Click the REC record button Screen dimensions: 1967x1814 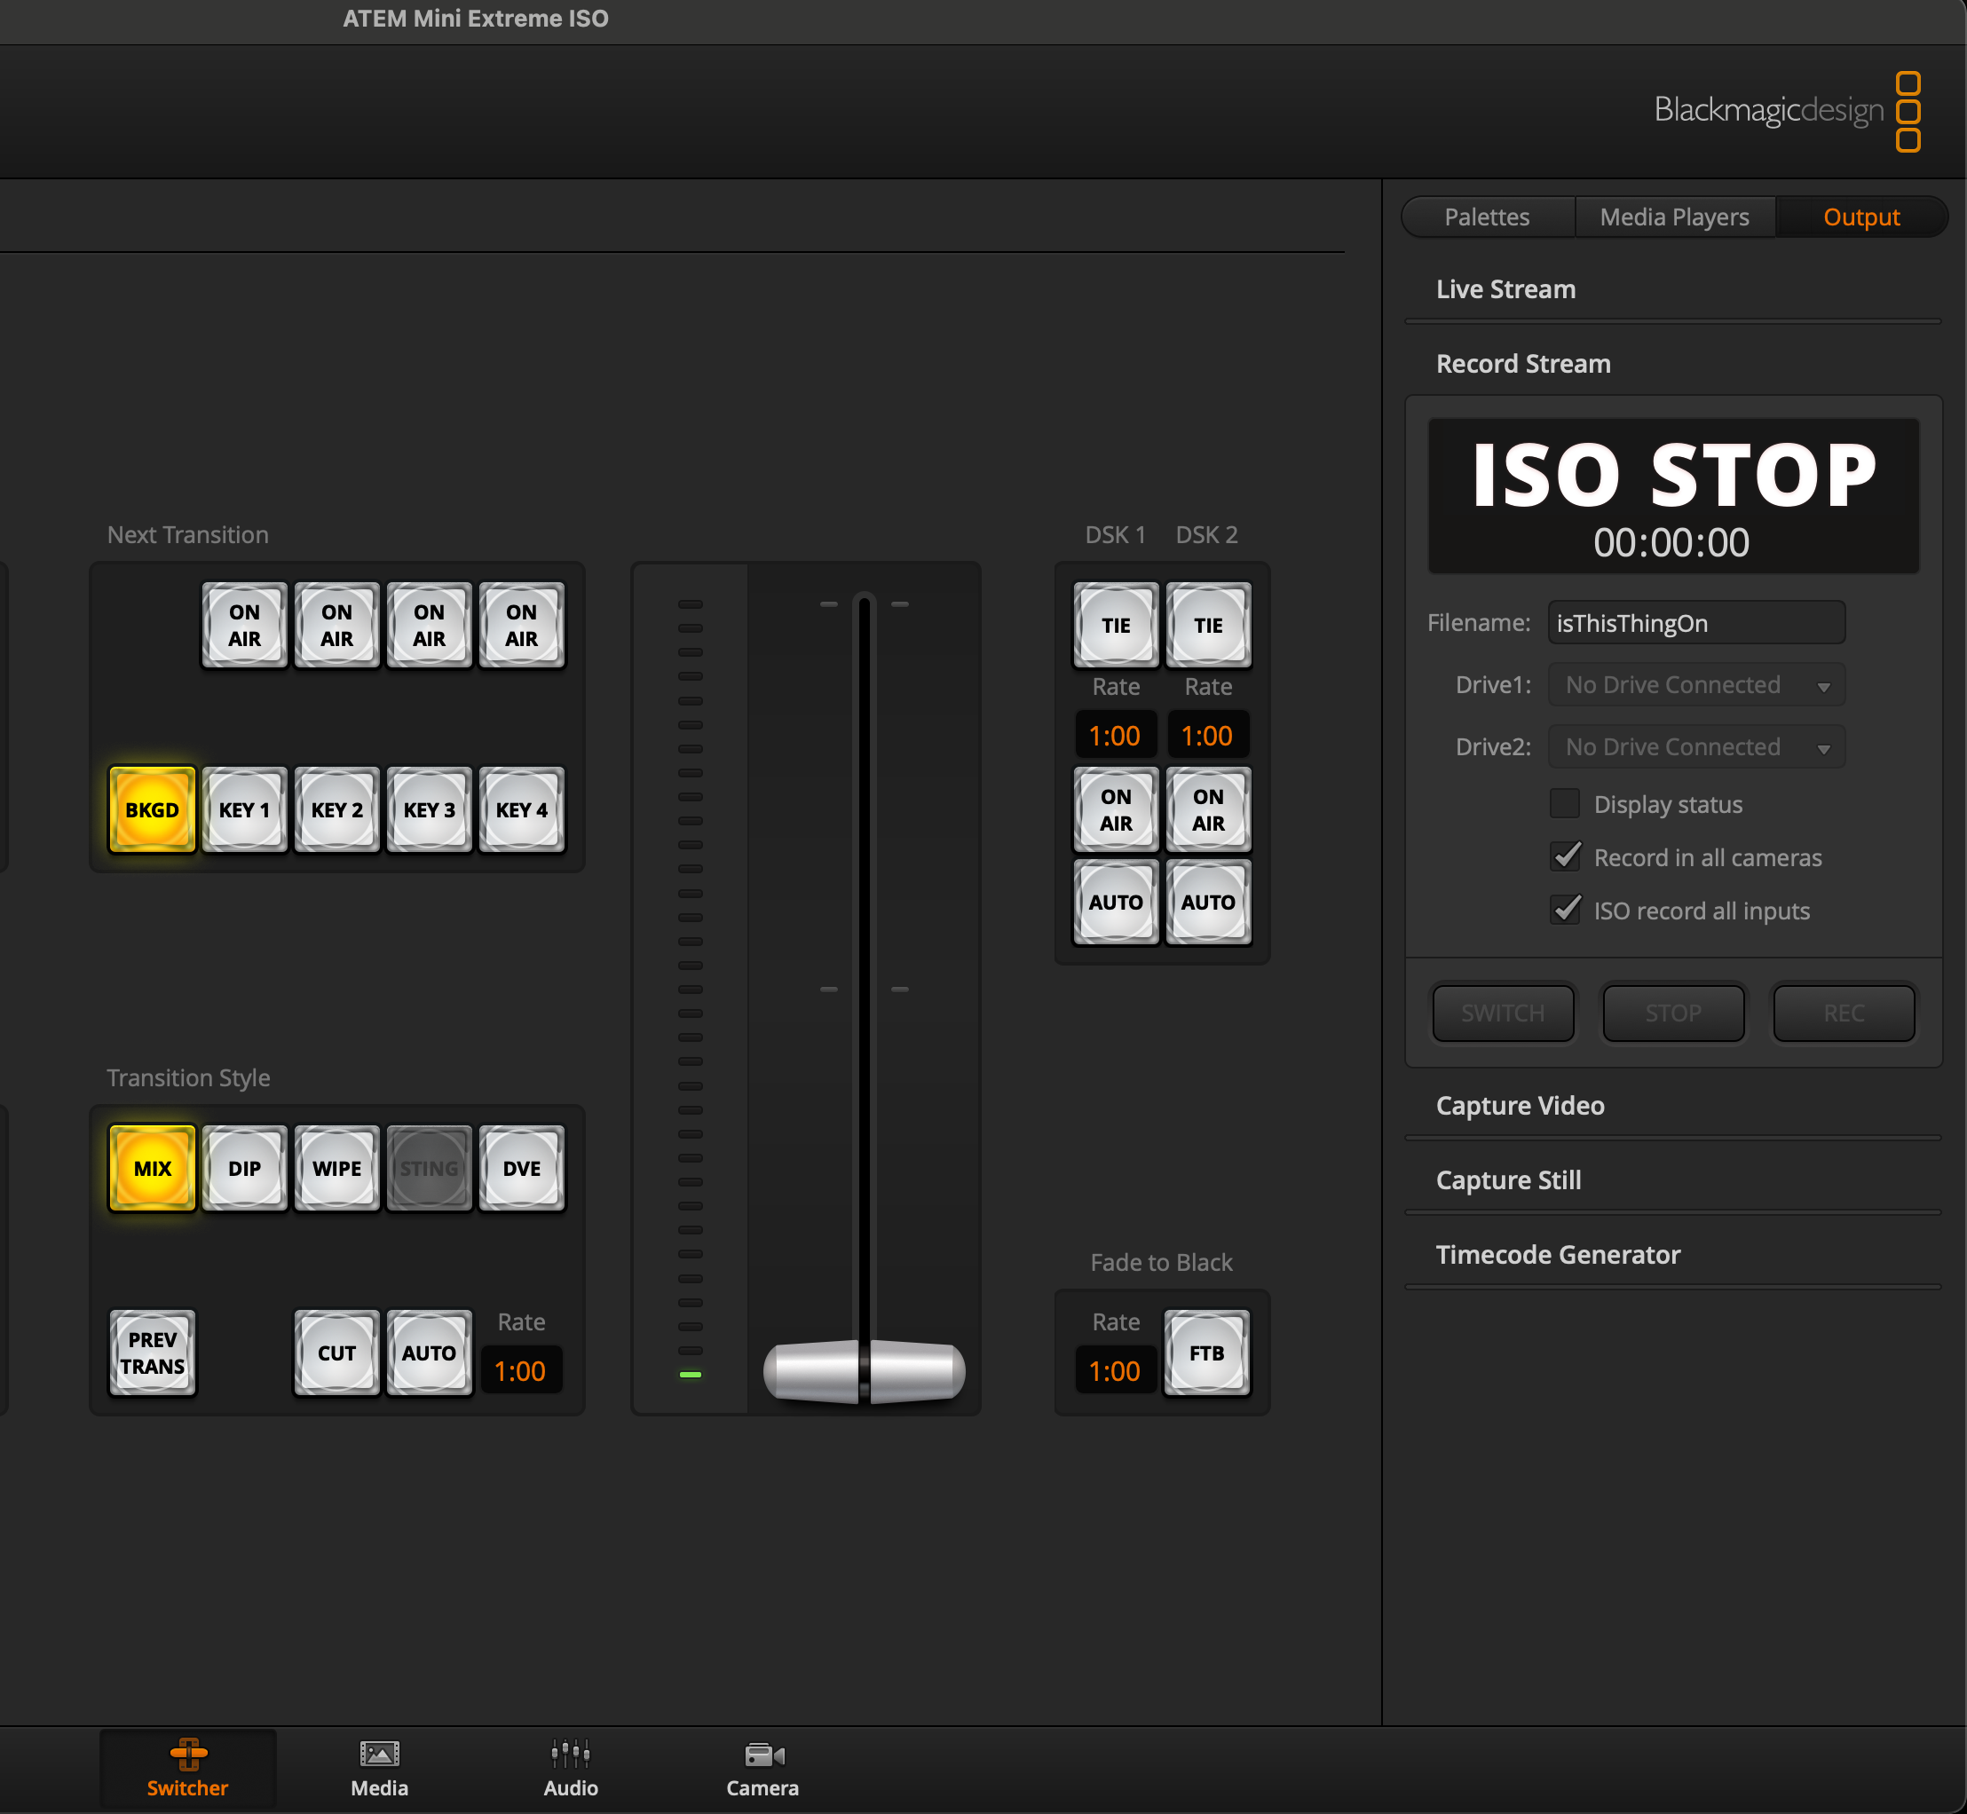(x=1843, y=1013)
